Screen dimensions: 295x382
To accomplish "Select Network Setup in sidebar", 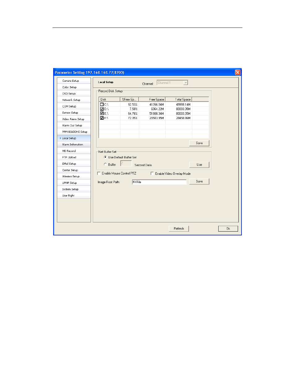I will pyautogui.click(x=74, y=100).
